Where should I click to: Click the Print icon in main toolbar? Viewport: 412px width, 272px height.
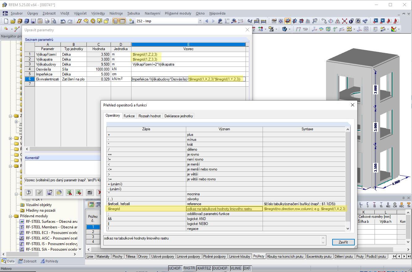pos(47,21)
